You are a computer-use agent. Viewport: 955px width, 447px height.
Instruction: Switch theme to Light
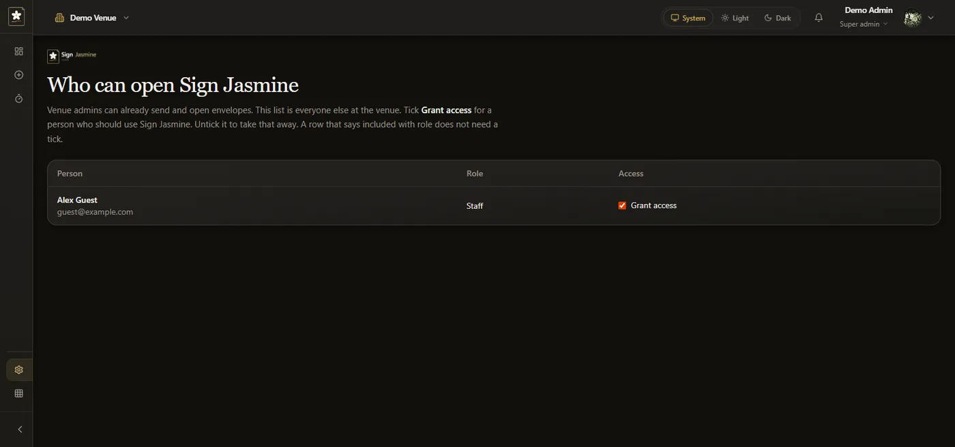pos(735,18)
